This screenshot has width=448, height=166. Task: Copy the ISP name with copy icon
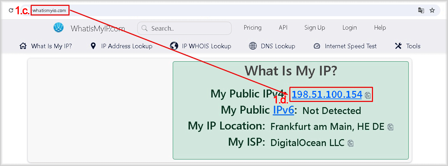(350, 143)
